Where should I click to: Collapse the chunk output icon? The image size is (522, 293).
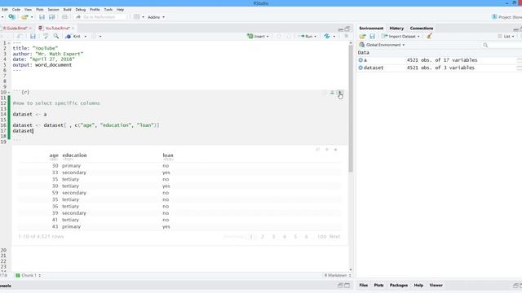tap(327, 150)
